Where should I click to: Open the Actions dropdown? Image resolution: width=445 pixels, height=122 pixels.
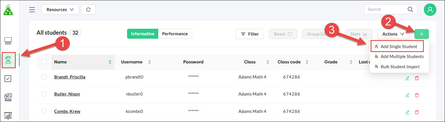coord(393,34)
